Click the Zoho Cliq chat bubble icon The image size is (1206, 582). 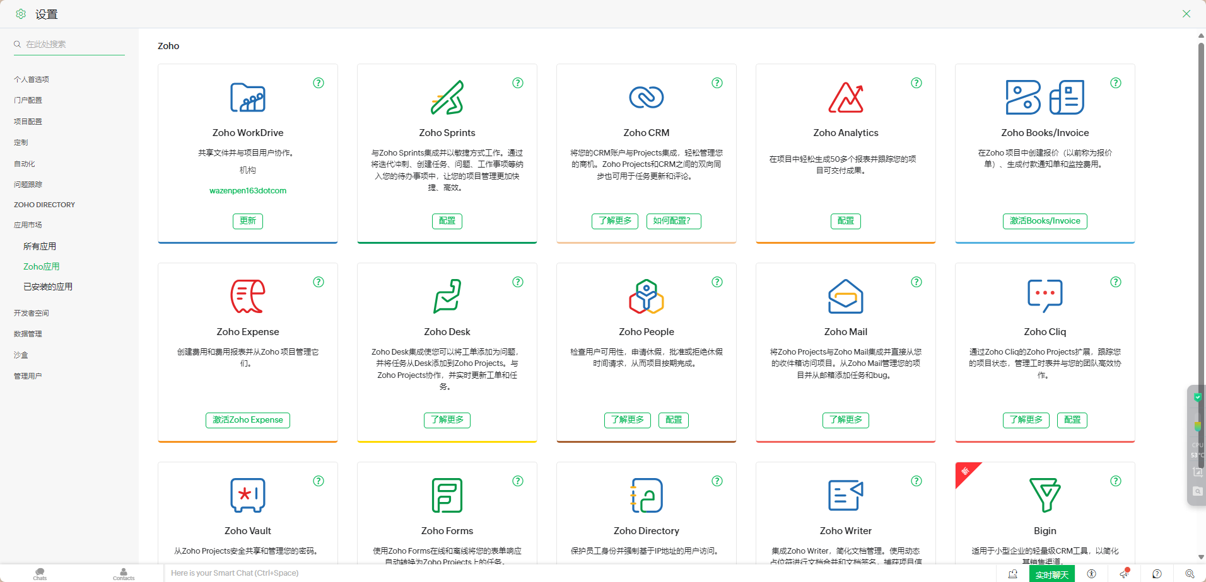click(x=1045, y=297)
